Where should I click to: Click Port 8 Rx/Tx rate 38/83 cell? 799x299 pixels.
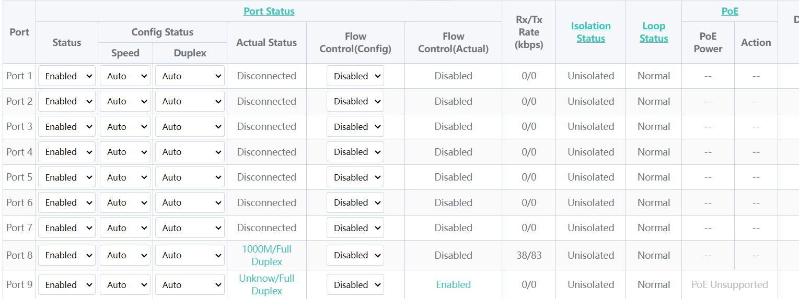(529, 255)
